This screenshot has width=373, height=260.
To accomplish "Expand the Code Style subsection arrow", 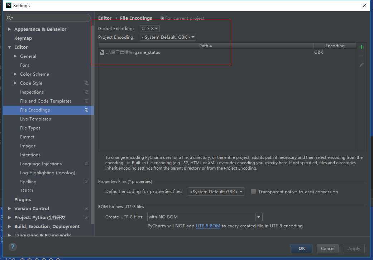I will coord(15,83).
